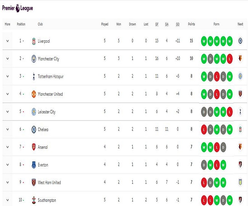Click the Everton club crest
The height and width of the screenshot is (206, 248).
(34, 165)
